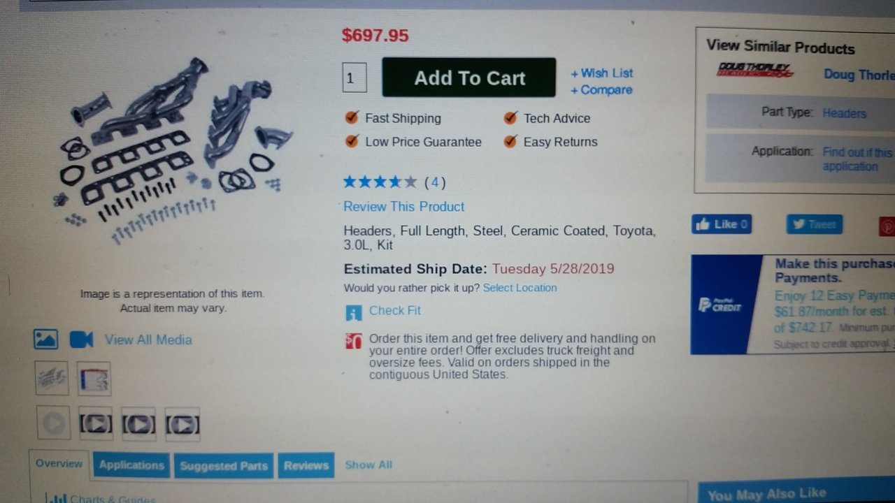Click the Add To Cart button

[x=469, y=78]
